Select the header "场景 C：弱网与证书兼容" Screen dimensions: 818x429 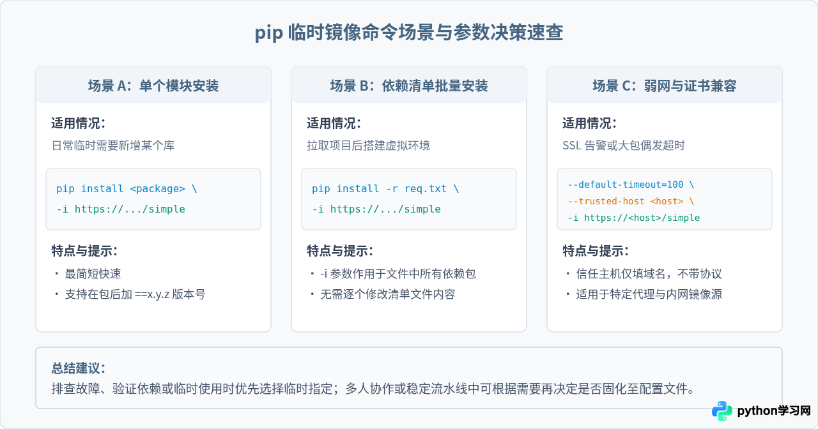(665, 86)
